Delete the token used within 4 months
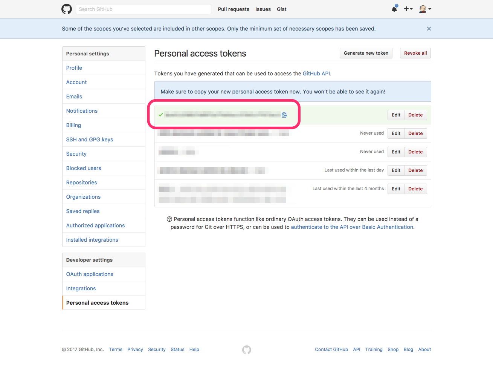The height and width of the screenshot is (368, 493). coord(415,189)
